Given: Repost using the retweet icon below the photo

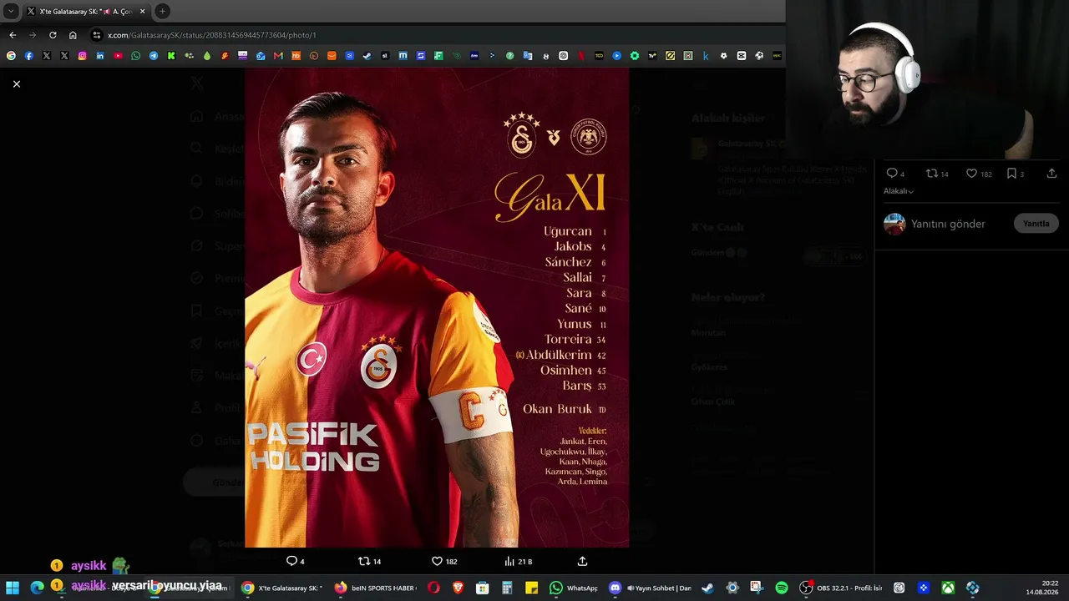Looking at the screenshot, I should tap(363, 561).
